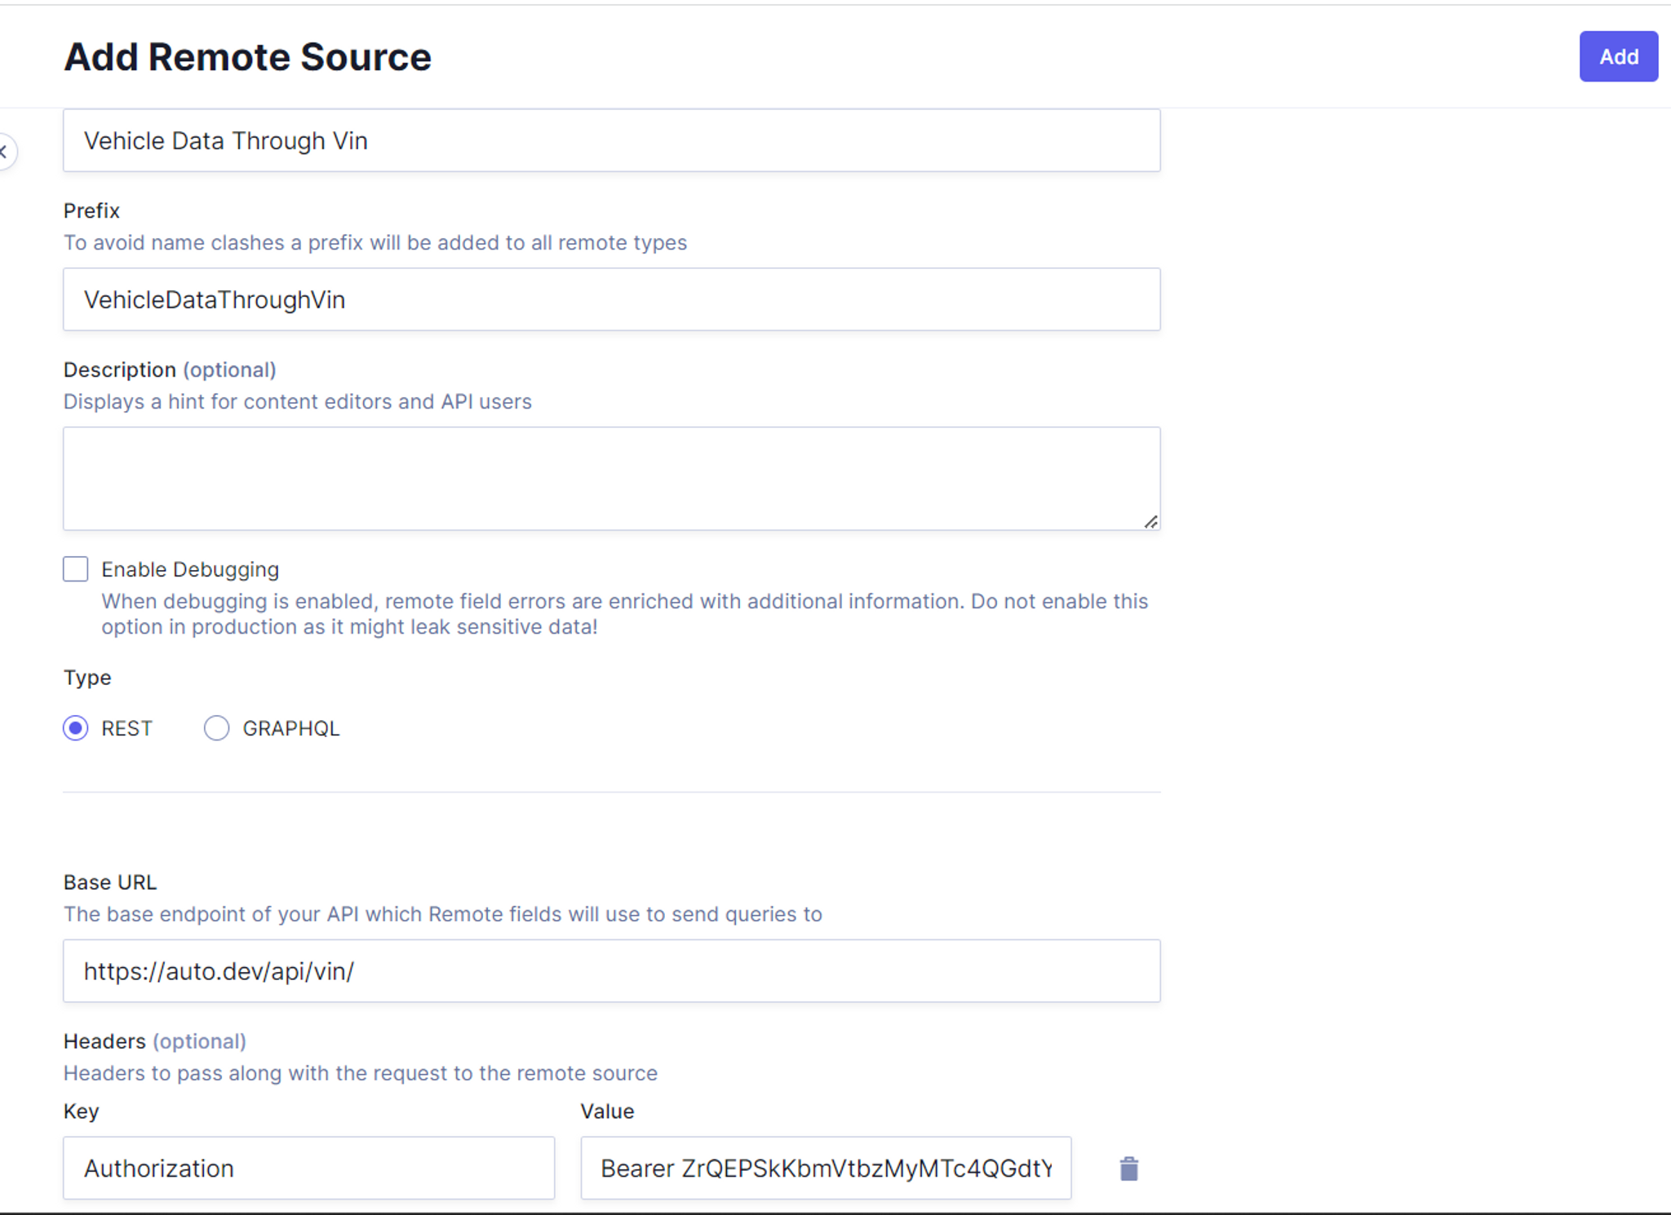Screen dimensions: 1671x1215
Task: Collapse the sidebar with the left-edge arrow
Action: 5,152
